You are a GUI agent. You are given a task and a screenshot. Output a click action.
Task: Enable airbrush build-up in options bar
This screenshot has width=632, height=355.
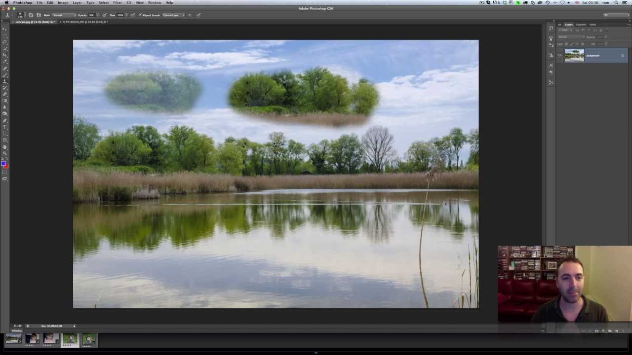click(132, 15)
